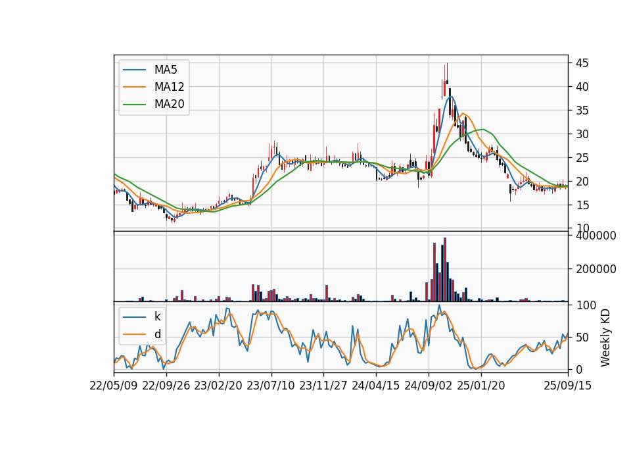This screenshot has width=631, height=454.
Task: Click the 400000 volume axis label
Action: pos(596,236)
